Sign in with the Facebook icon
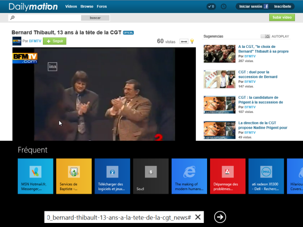303x227 pixels. tap(266, 7)
